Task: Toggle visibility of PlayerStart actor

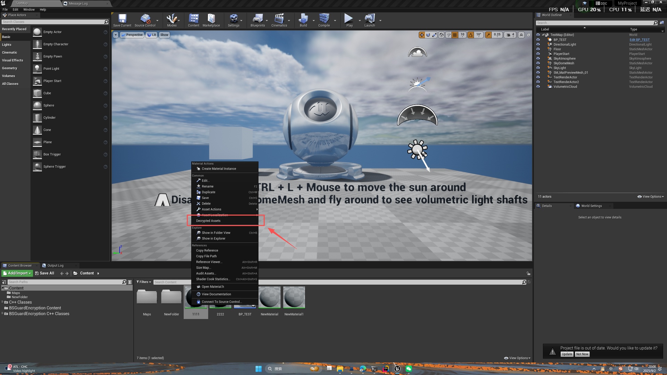Action: [538, 54]
